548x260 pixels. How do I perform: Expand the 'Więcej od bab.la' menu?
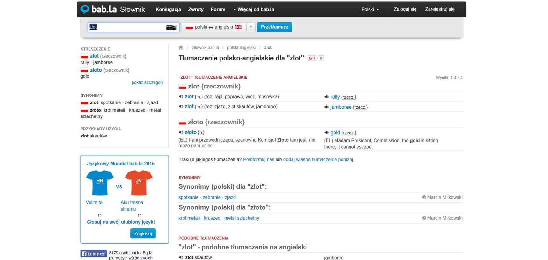coord(254,9)
